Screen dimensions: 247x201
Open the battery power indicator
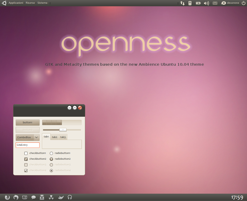click(198, 3)
